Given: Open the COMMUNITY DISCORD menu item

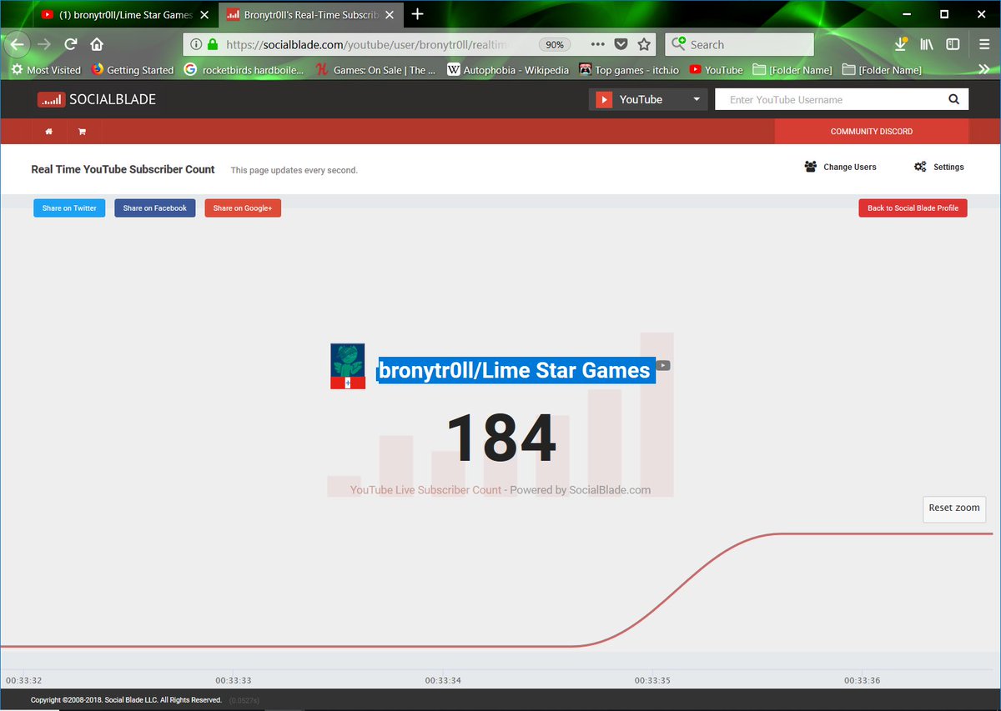Looking at the screenshot, I should point(872,132).
